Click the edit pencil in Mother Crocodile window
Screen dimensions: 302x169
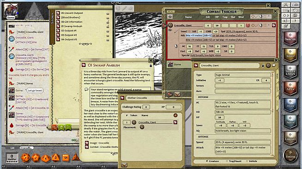tap(175, 115)
